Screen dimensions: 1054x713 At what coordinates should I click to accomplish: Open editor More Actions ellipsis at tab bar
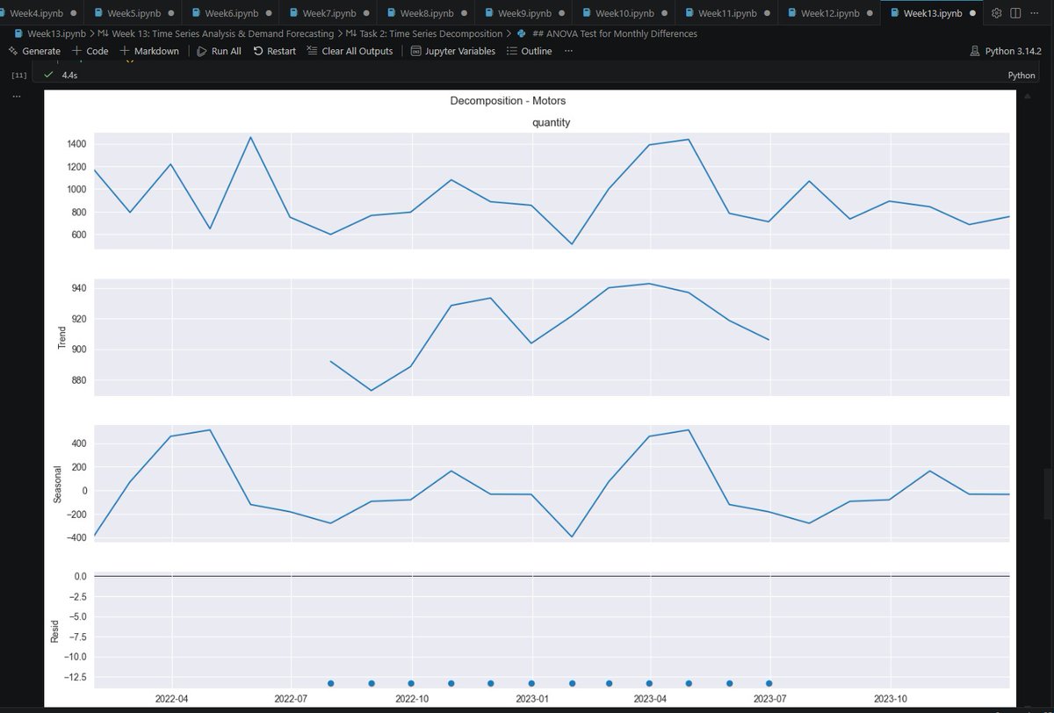[1034, 13]
